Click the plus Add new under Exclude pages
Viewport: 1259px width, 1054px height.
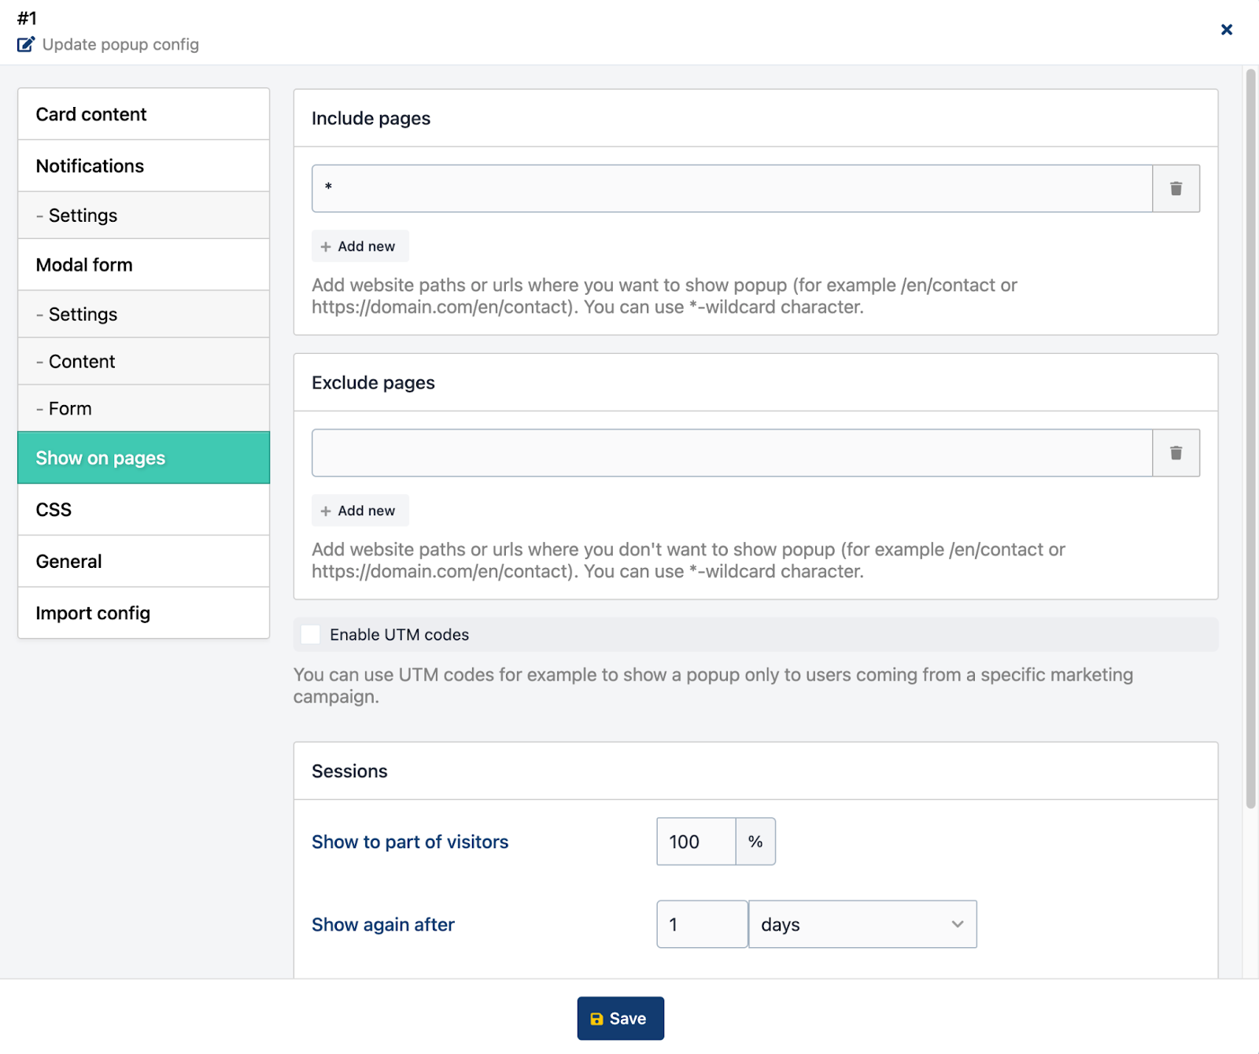coord(360,510)
